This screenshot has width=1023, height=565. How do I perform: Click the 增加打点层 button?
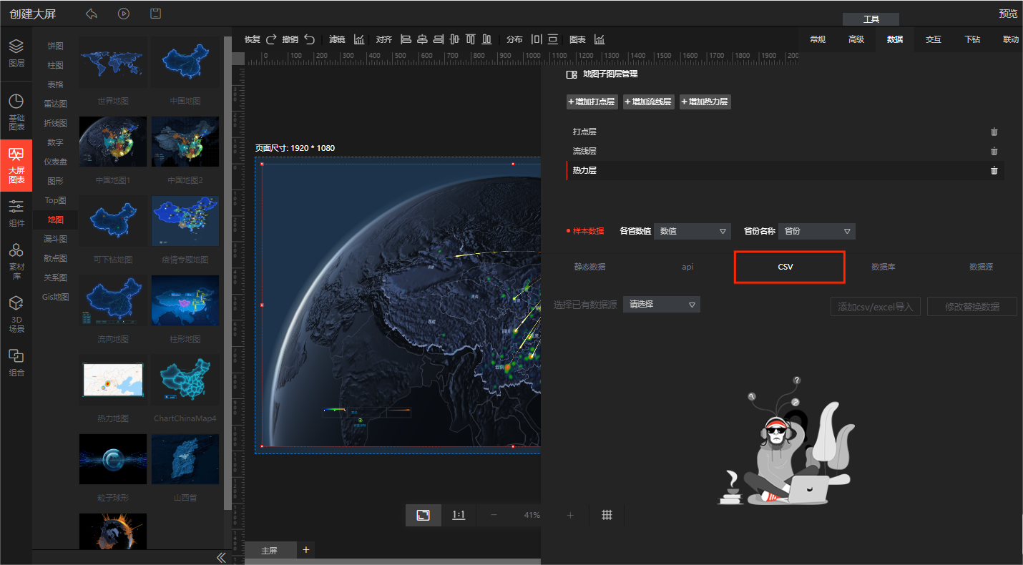coord(592,102)
